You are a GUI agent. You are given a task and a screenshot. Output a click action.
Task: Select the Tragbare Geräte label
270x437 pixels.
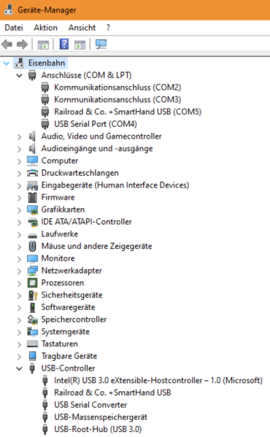click(x=69, y=356)
